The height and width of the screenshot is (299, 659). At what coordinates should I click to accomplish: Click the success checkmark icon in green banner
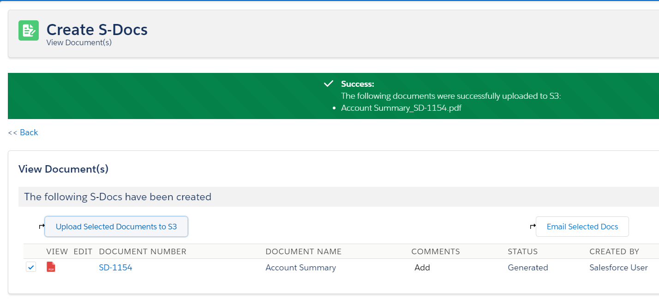click(x=329, y=84)
